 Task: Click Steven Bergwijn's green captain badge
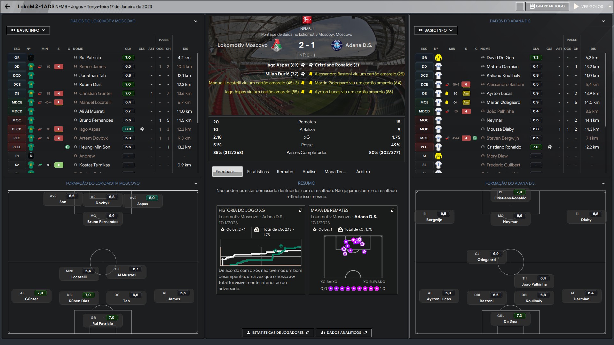point(475,138)
